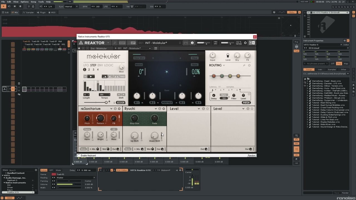The image size is (356, 200).
Task: Mute the Ryuchi effect
Action: pyautogui.click(x=128, y=149)
